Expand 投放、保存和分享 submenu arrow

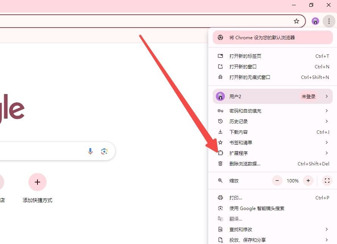[x=327, y=240]
